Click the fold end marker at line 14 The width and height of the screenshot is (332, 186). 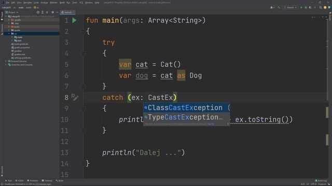pyautogui.click(x=83, y=163)
